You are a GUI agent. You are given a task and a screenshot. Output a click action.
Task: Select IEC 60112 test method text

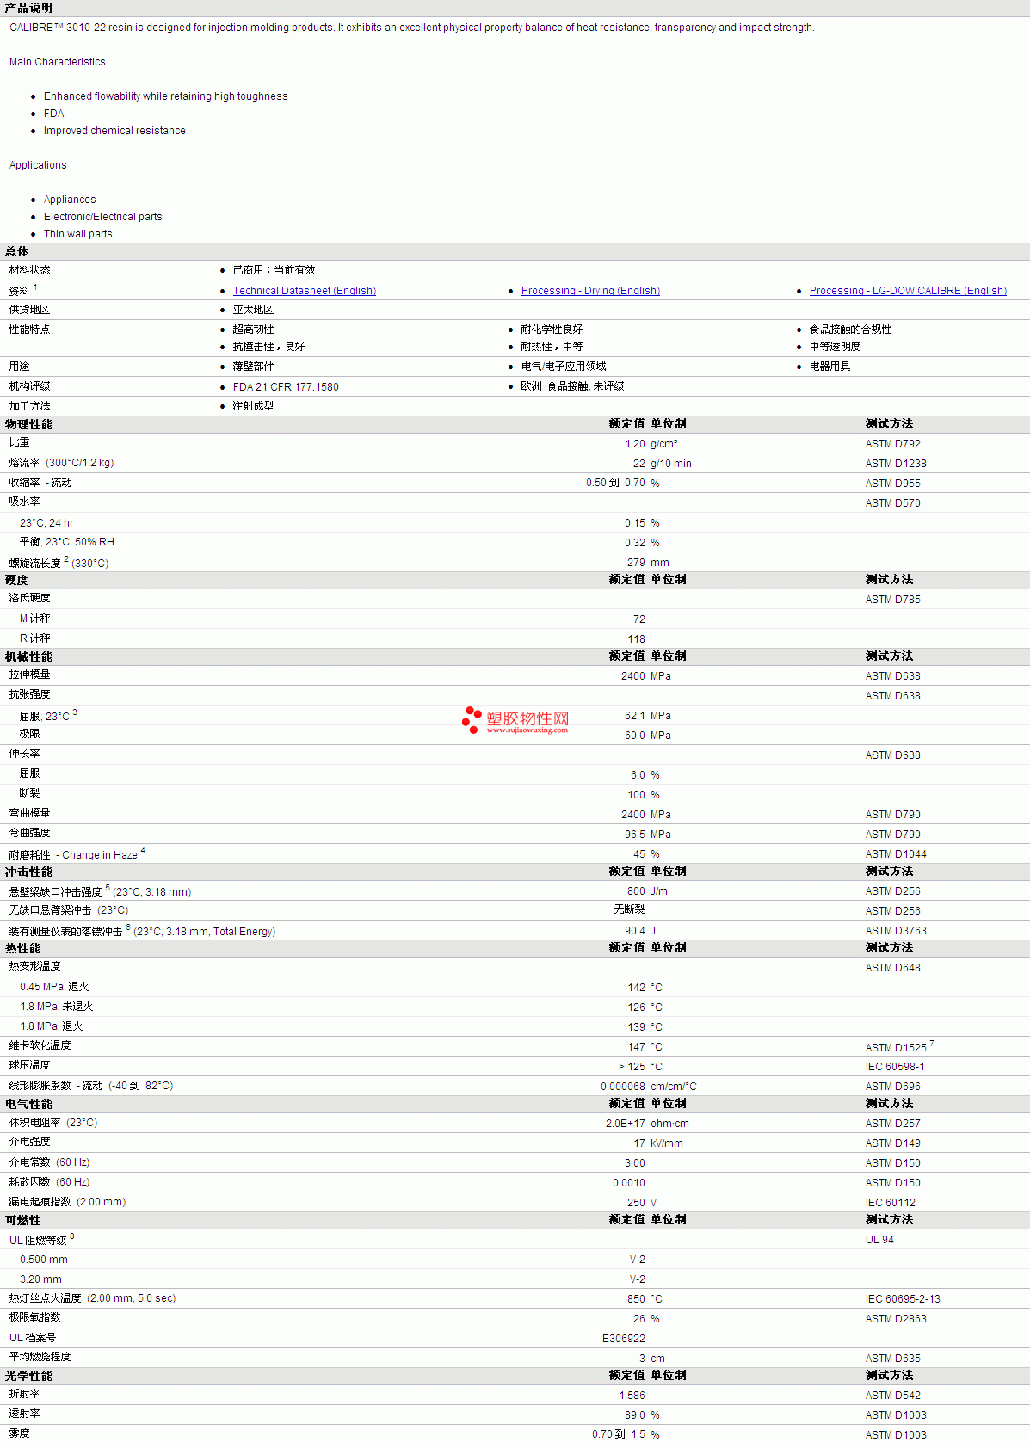pyautogui.click(x=891, y=1203)
